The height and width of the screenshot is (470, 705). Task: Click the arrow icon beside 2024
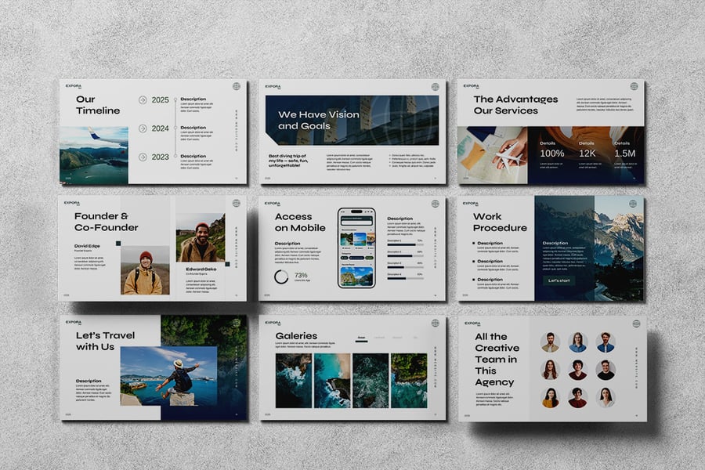143,128
